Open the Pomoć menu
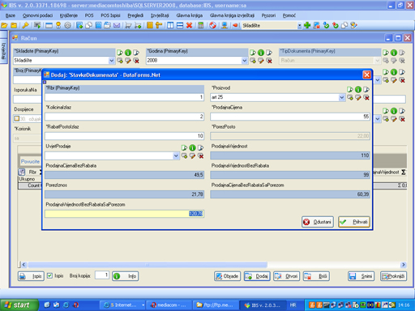This screenshot has height=311, width=415. tap(289, 15)
